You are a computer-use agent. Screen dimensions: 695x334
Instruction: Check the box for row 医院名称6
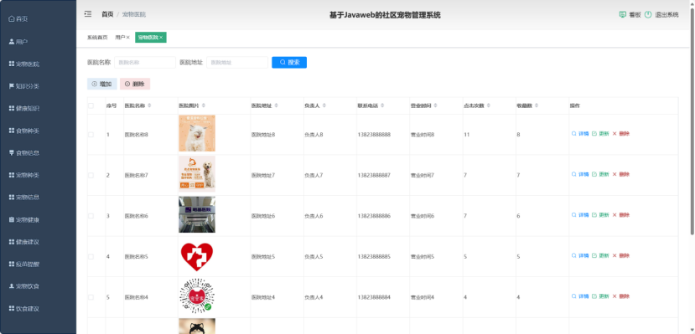coord(91,216)
